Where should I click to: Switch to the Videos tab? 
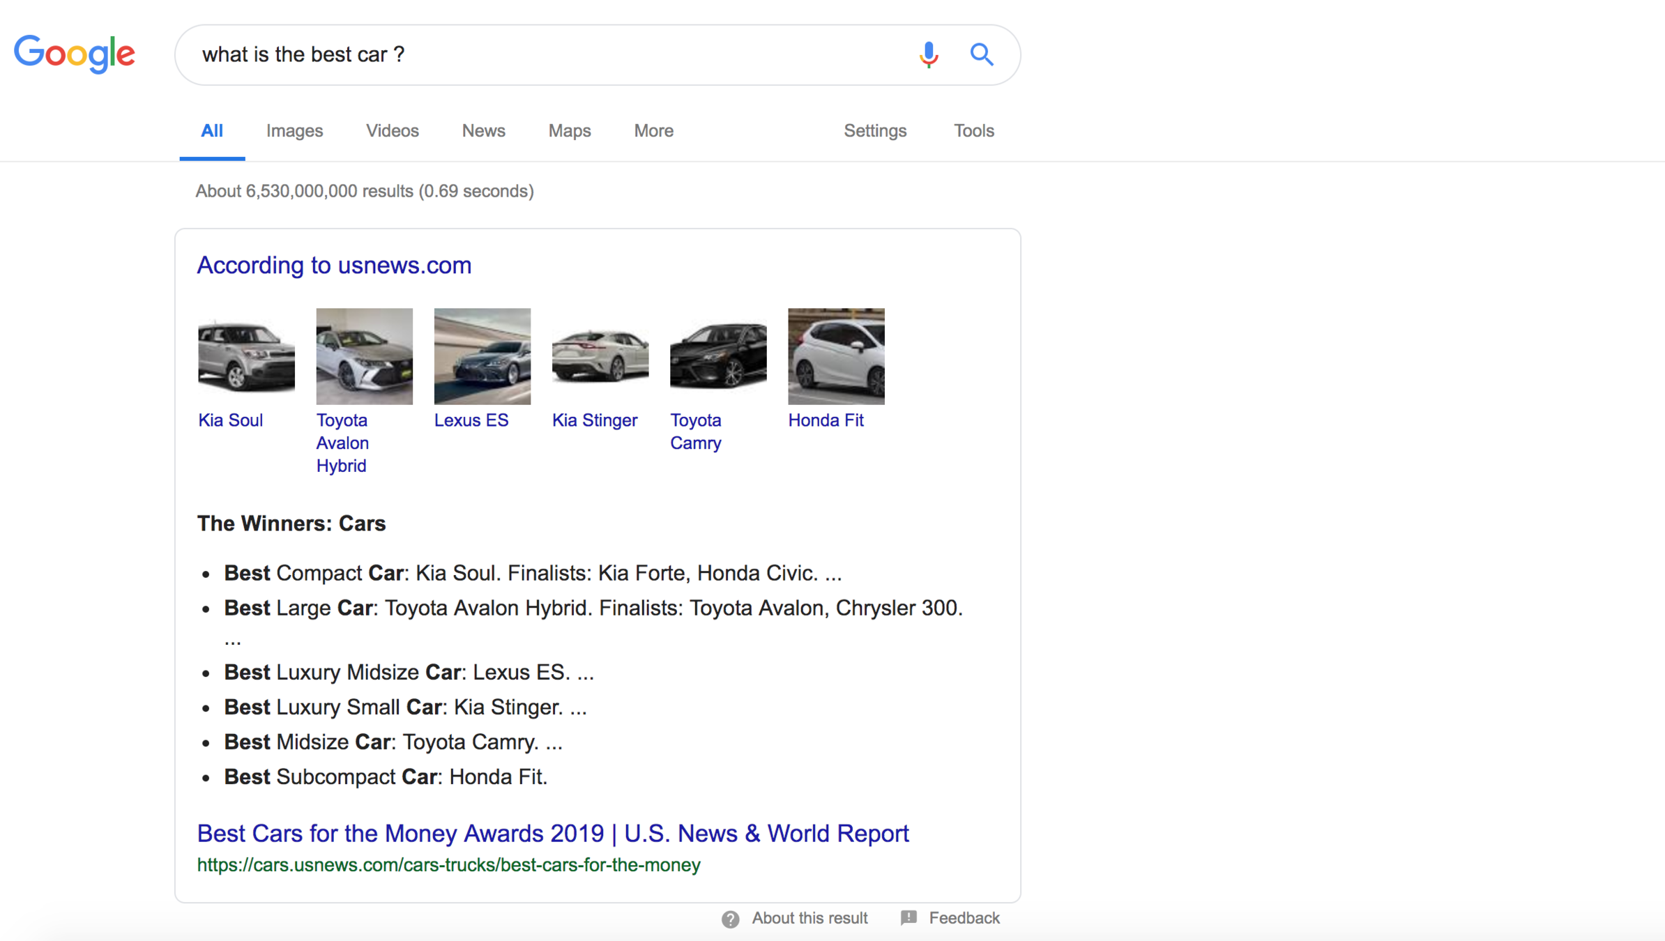[x=392, y=131]
